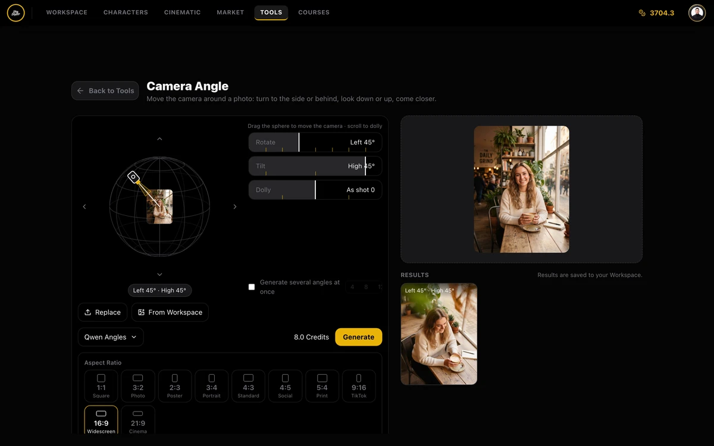Select 3:2 Photo aspect ratio
The height and width of the screenshot is (446, 714).
(138, 386)
